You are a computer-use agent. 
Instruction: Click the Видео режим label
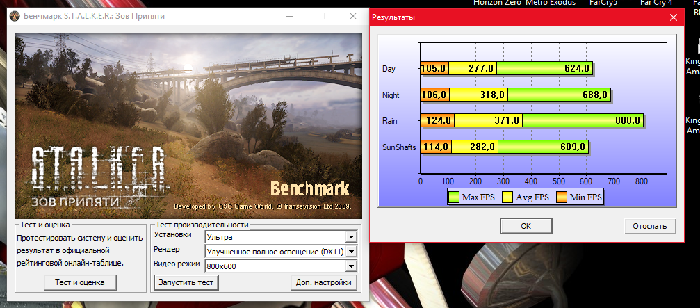(177, 264)
